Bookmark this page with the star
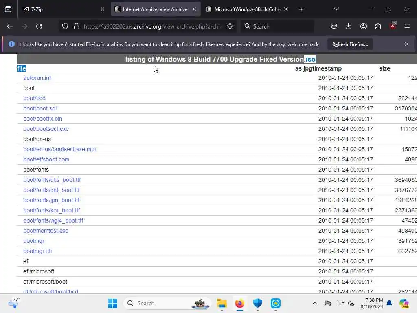 [x=230, y=26]
